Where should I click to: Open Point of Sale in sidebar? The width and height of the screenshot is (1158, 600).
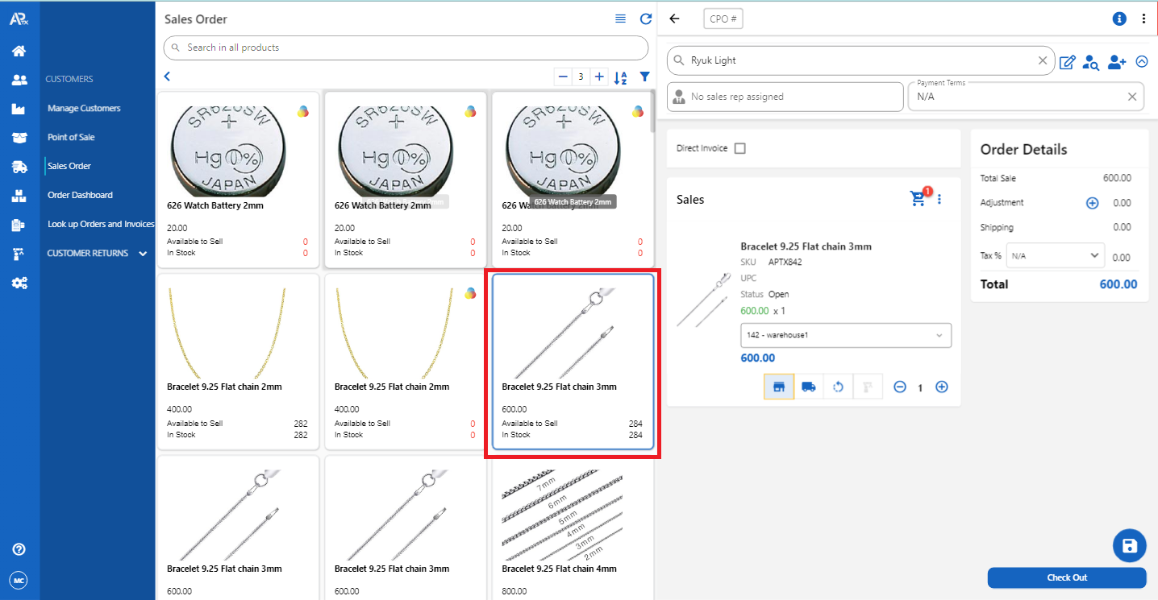click(71, 137)
